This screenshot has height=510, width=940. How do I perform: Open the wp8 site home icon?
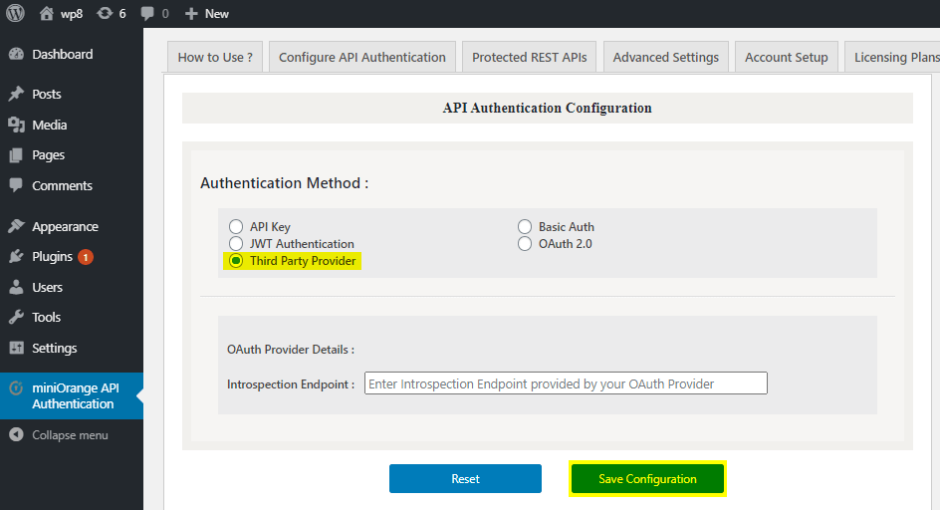47,14
